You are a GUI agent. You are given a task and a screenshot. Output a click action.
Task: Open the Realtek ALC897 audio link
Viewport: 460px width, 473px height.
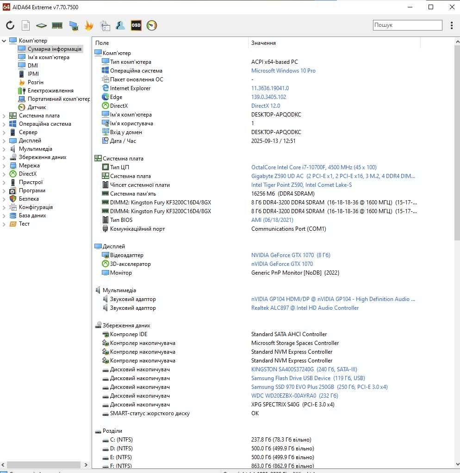click(305, 307)
